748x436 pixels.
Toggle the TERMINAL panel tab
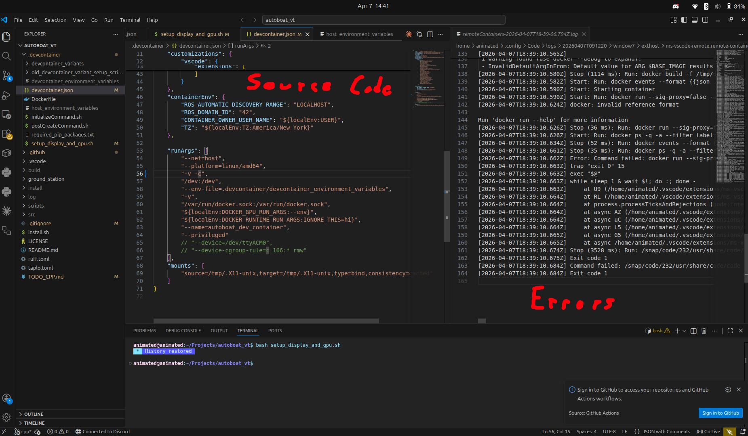(x=248, y=330)
